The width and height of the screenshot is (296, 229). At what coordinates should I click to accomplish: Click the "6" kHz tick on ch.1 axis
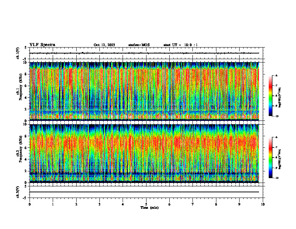click(x=26, y=86)
